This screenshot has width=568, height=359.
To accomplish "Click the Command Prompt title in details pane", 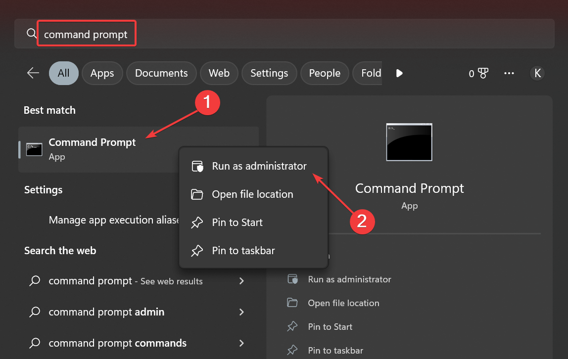I will point(409,188).
